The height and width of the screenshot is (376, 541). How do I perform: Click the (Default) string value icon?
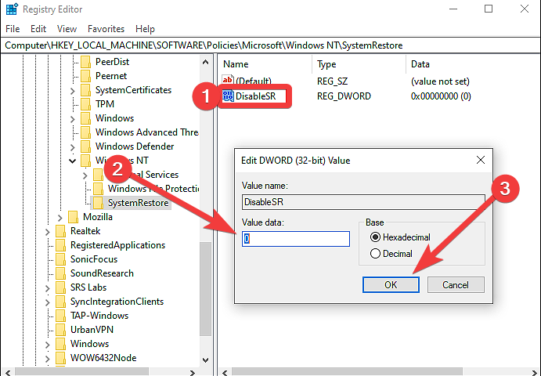[x=229, y=81]
